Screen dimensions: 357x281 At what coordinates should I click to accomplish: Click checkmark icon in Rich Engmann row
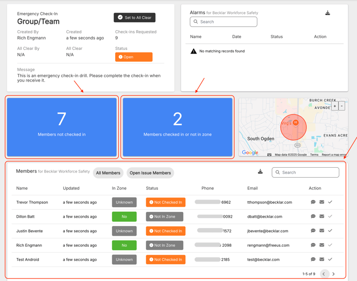point(330,245)
